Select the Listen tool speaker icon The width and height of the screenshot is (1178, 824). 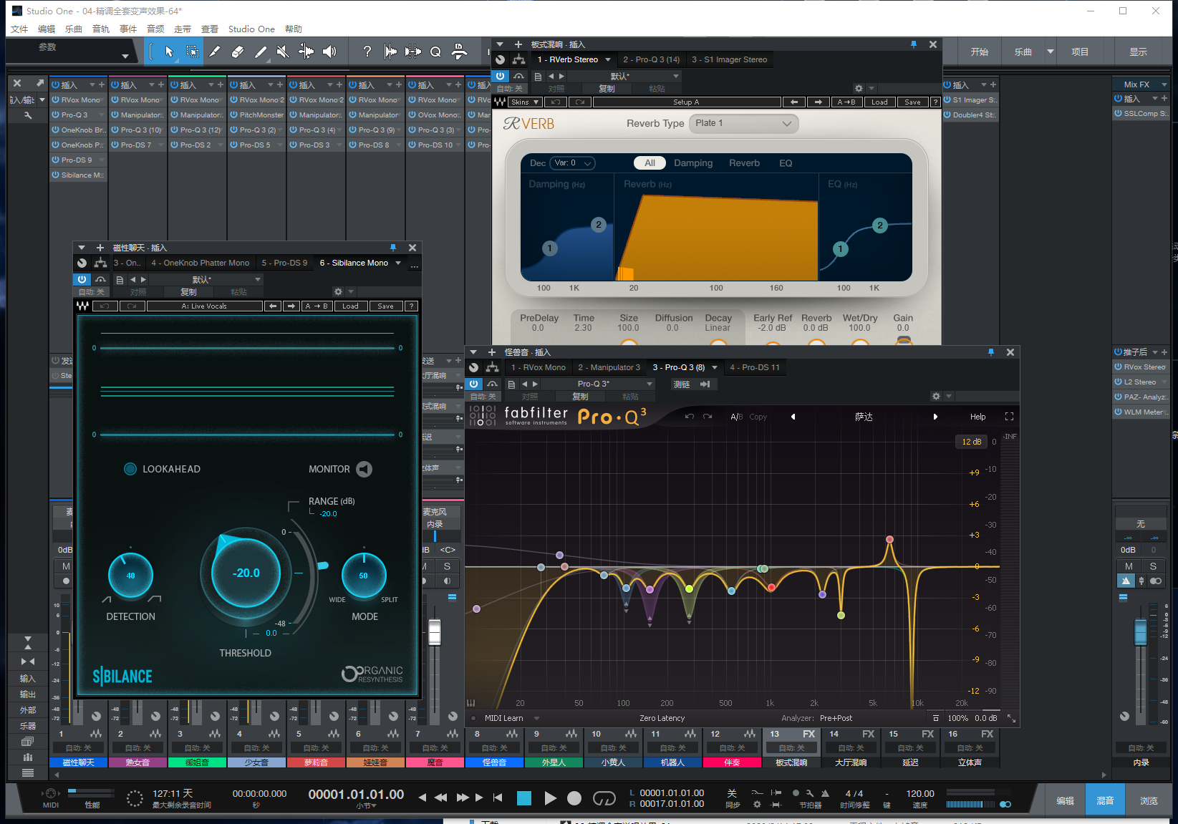point(329,51)
